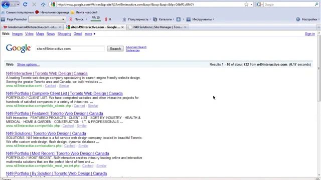Open Cached link for portfolio_clients.php result

79,106
